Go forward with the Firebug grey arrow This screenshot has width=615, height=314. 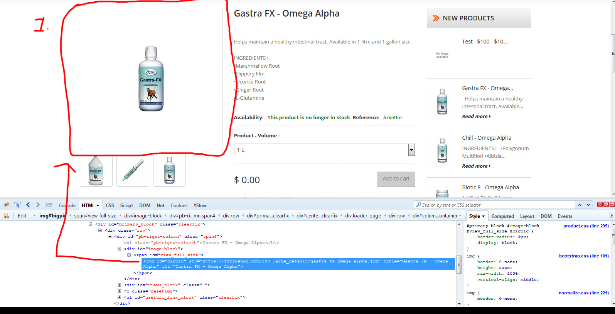[38, 205]
